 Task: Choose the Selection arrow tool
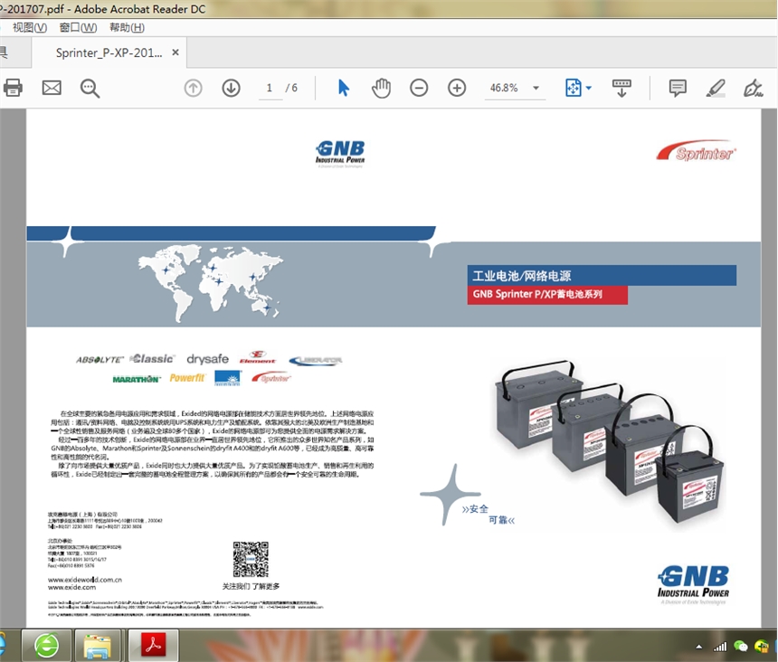(344, 88)
